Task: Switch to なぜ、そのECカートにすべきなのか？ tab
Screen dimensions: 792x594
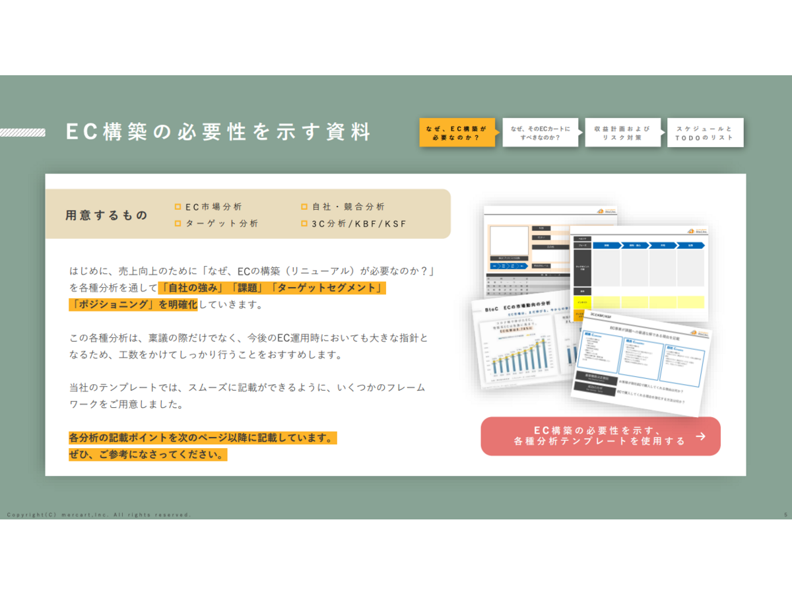Action: [539, 133]
